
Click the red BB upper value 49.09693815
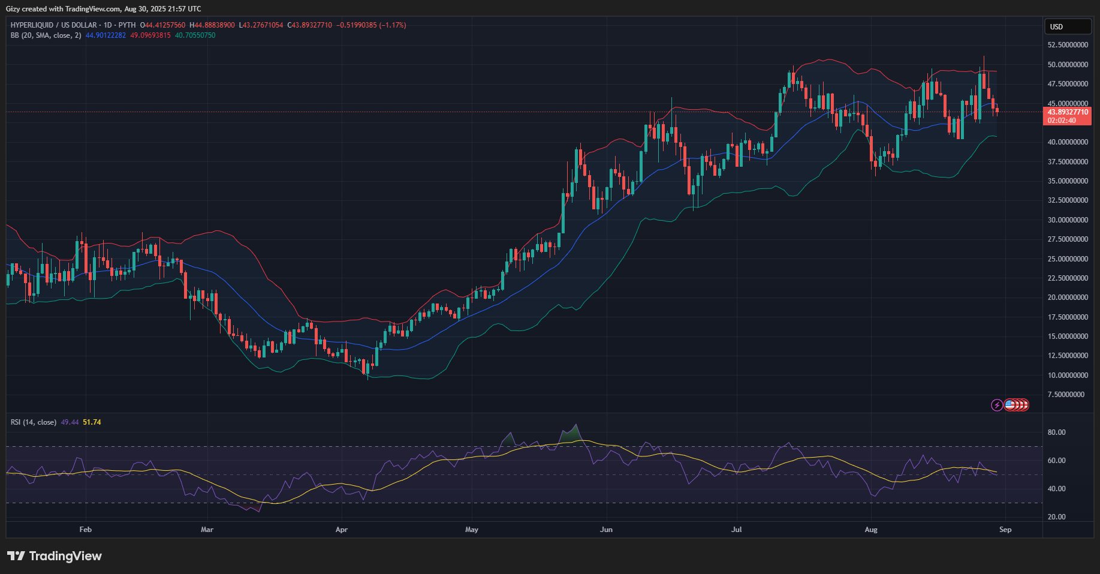[150, 35]
